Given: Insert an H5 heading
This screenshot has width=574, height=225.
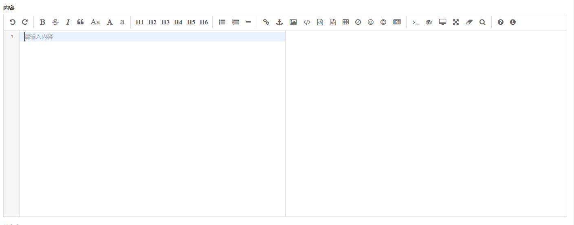Looking at the screenshot, I should (x=191, y=22).
